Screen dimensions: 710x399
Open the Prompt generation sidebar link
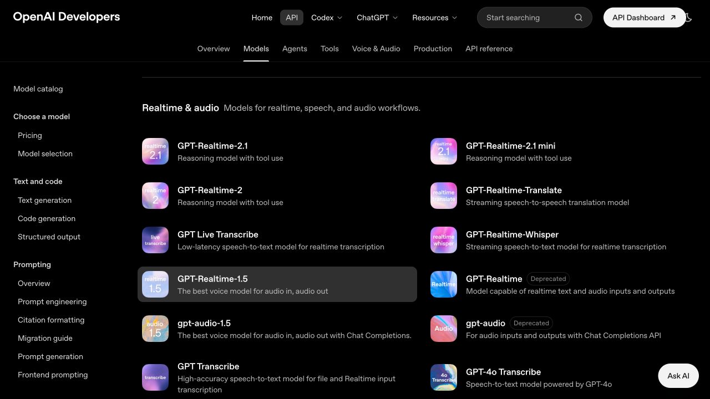point(50,356)
